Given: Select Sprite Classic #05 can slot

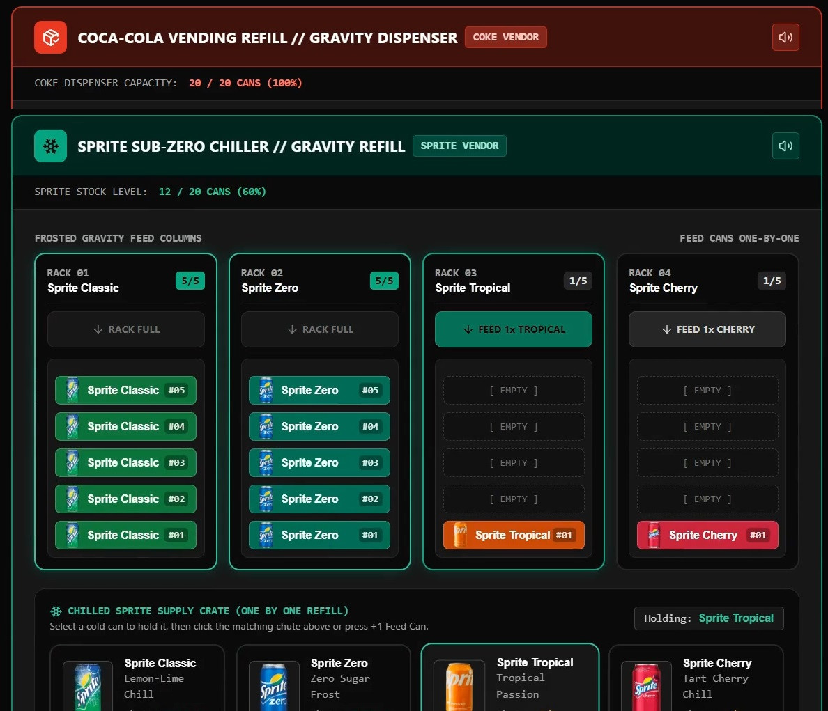Looking at the screenshot, I should click(x=125, y=390).
